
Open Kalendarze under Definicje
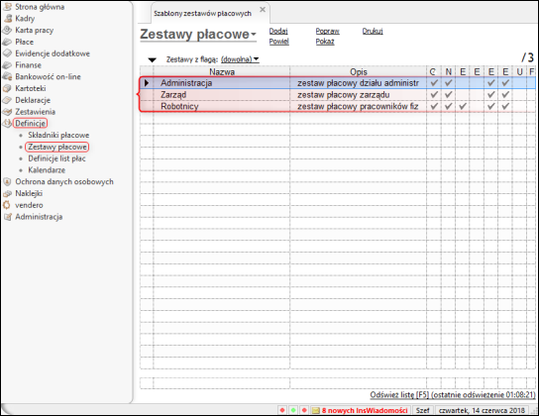tap(47, 170)
